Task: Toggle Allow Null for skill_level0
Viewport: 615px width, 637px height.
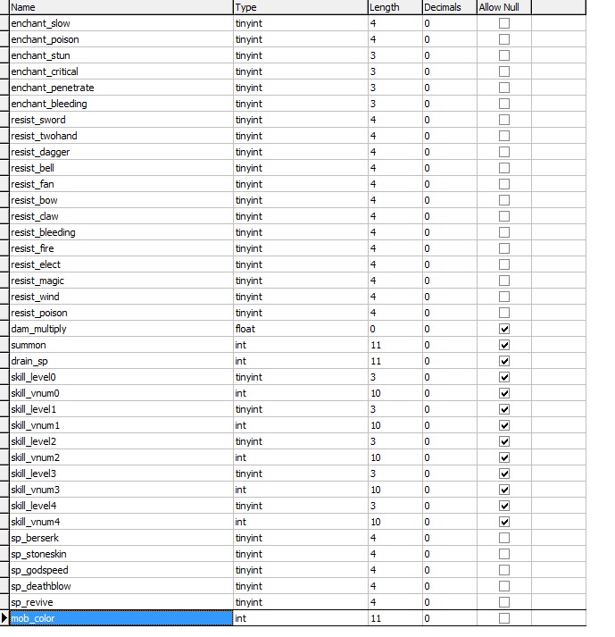Action: coord(503,377)
